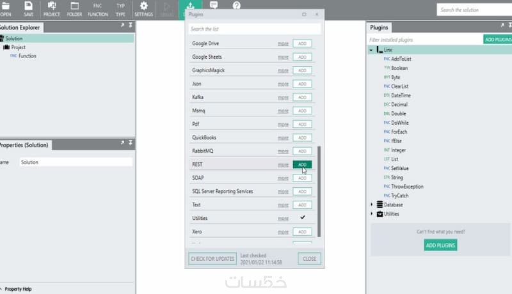
Task: Pop out the Properties (Solution) panel
Action: pyautogui.click(x=122, y=143)
